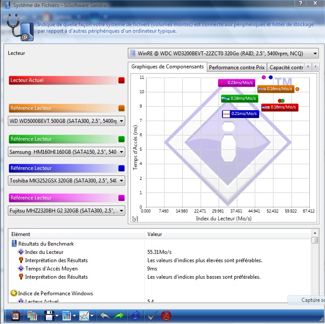Click the save floppy disk icon
Viewport: 325px width, 324px height.
coord(49,316)
